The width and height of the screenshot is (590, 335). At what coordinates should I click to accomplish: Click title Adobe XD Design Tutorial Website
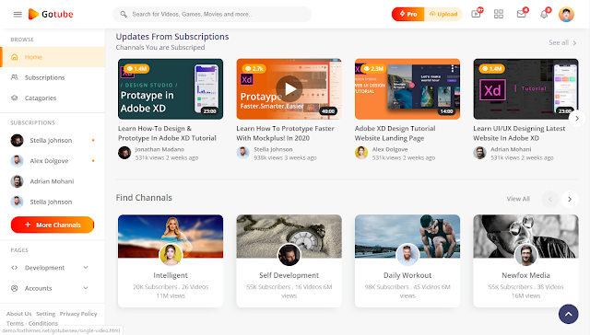coord(395,133)
